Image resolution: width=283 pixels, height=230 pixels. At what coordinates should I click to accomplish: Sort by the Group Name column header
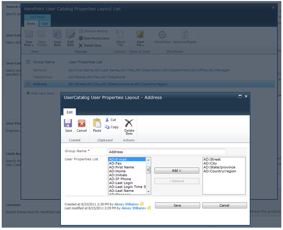tap(44, 62)
